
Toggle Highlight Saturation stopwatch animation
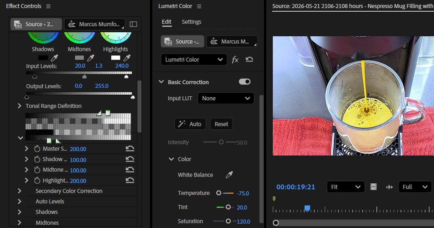click(37, 181)
